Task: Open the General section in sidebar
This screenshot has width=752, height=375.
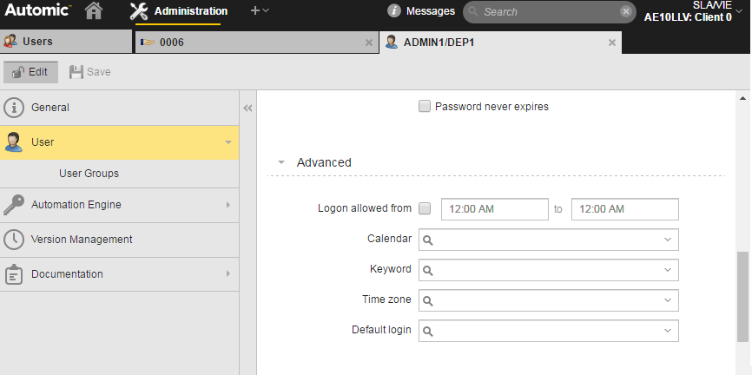Action: [50, 108]
